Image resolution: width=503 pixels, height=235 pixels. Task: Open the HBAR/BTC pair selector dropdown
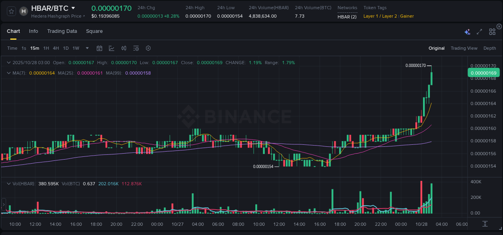click(73, 8)
